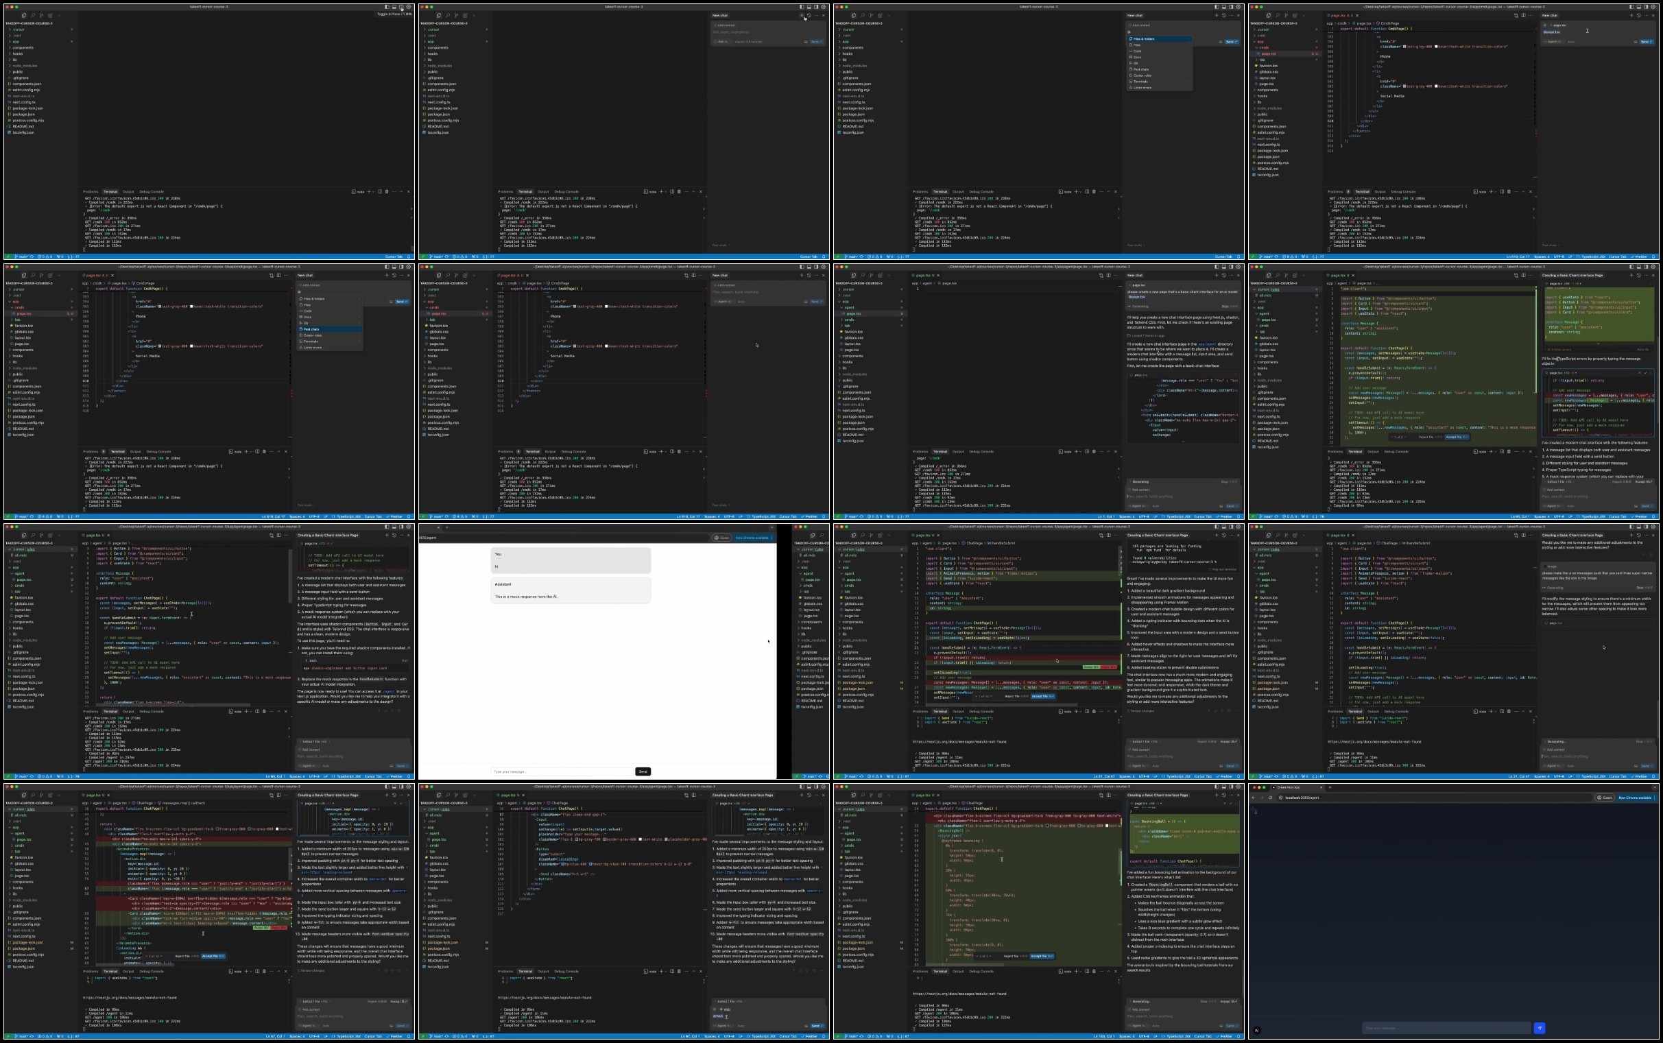
Task: Click Guest profile button in white chat browser
Action: [x=721, y=538]
